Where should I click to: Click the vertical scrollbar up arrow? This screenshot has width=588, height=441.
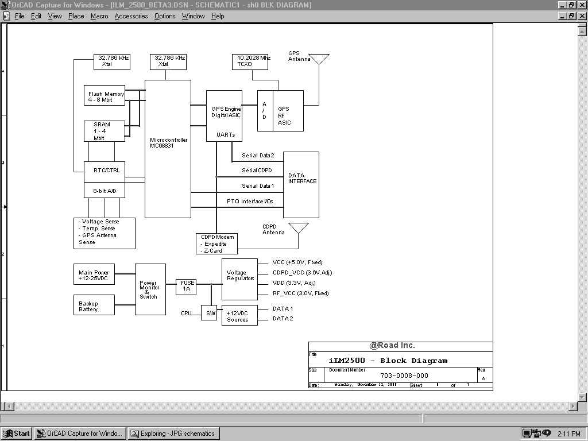582,30
